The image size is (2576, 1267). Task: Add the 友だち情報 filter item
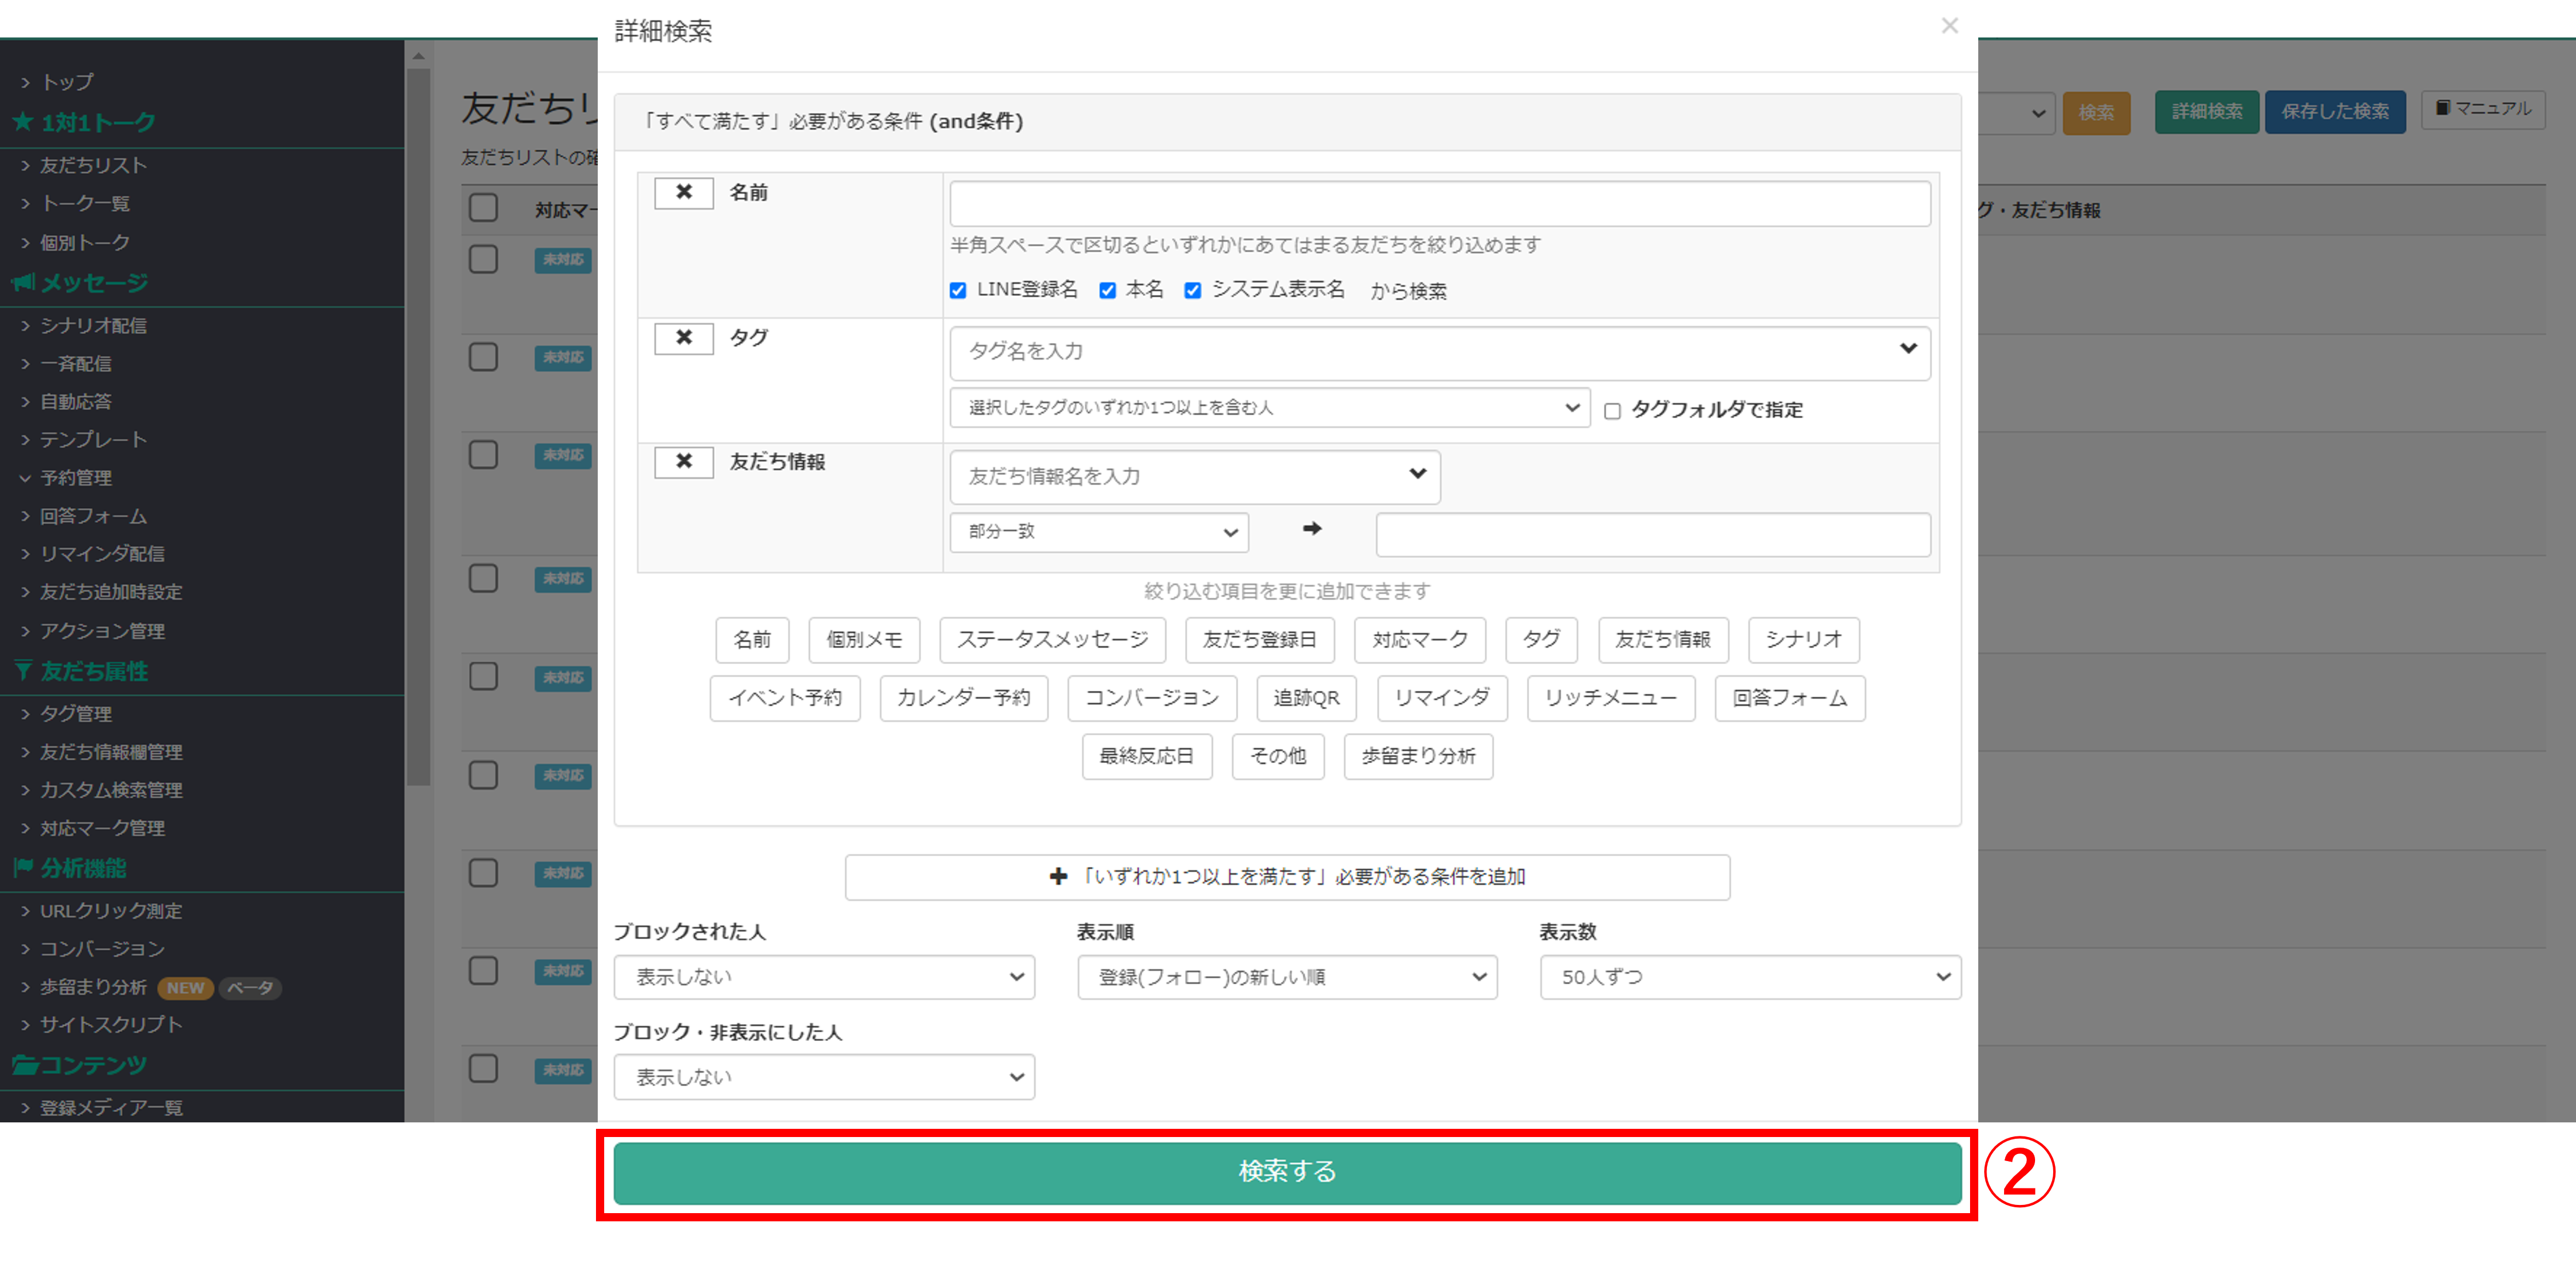pos(1662,639)
